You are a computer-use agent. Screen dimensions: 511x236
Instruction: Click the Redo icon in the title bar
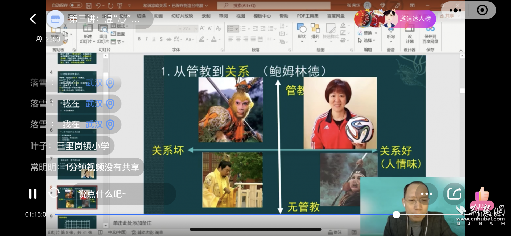point(110,6)
